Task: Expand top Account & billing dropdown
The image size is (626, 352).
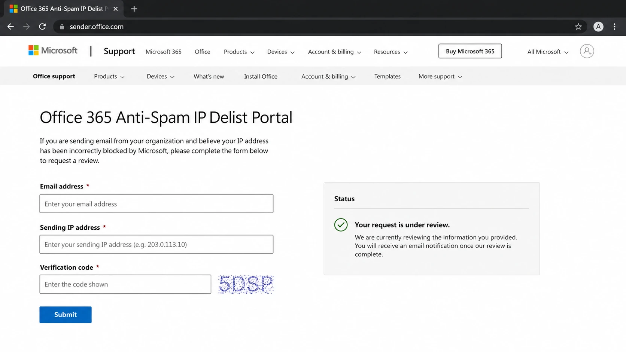Action: coord(334,52)
